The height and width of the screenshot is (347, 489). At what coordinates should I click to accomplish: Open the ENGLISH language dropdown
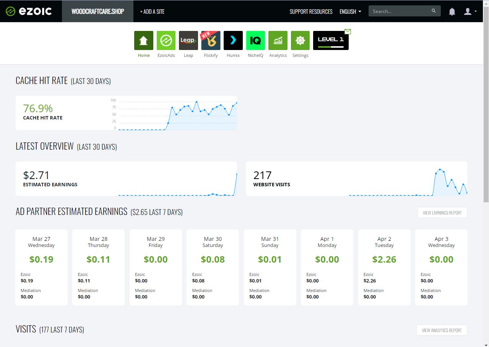click(x=349, y=11)
